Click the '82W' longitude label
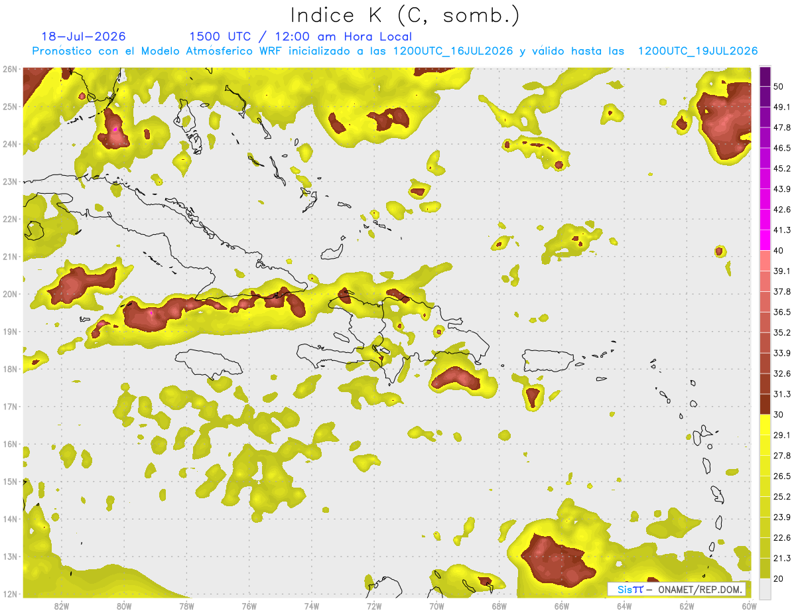 point(62,606)
